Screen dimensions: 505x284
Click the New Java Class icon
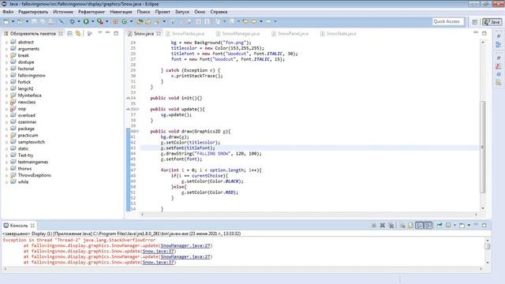(125, 21)
